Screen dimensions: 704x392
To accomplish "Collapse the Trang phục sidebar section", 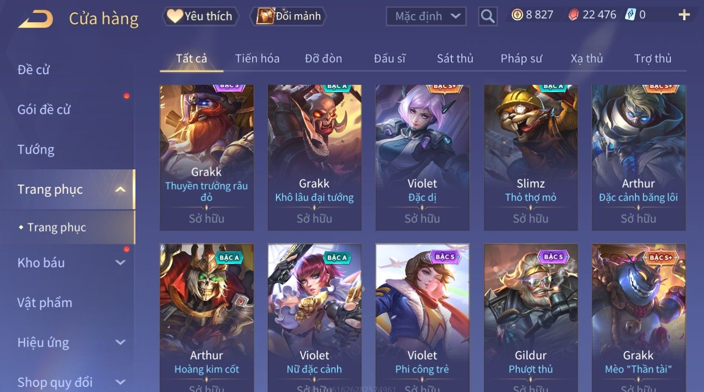I will 120,189.
